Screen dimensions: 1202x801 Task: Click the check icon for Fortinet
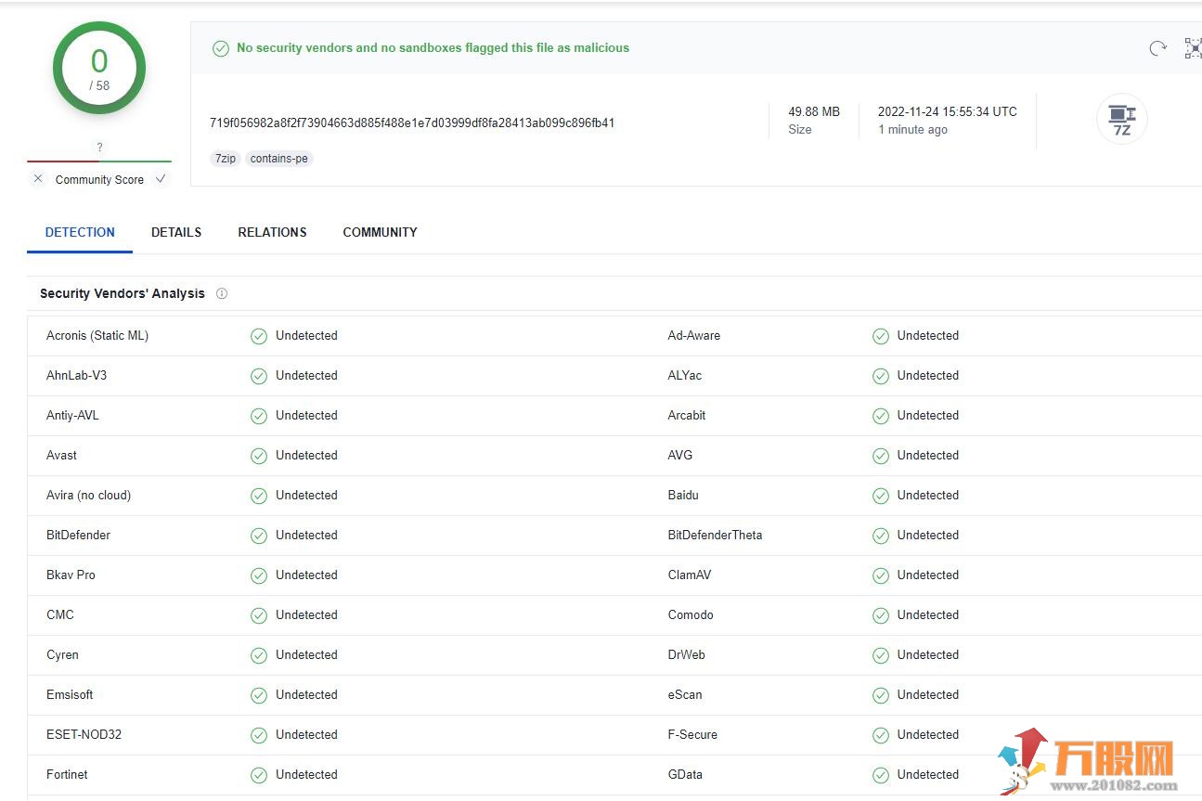pyautogui.click(x=259, y=775)
